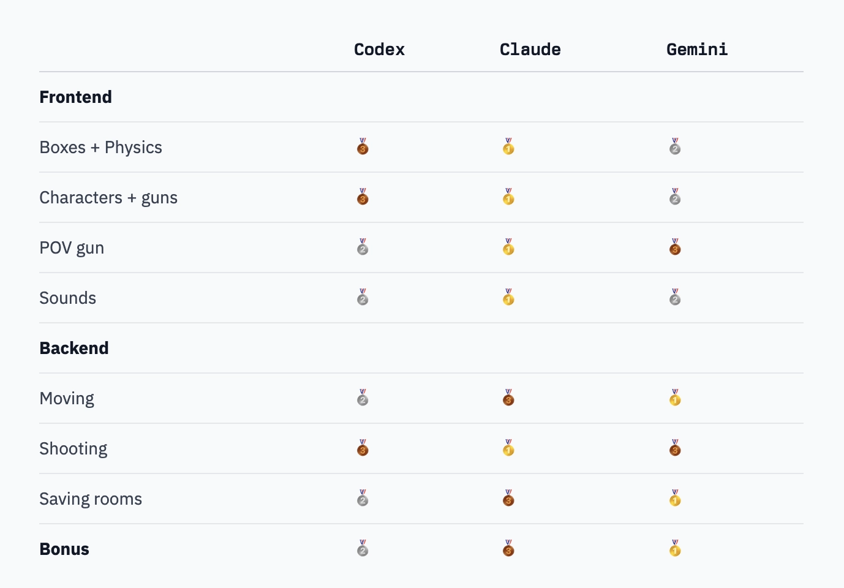
Task: Click Claude's bronze medal for Moving
Action: pyautogui.click(x=508, y=398)
